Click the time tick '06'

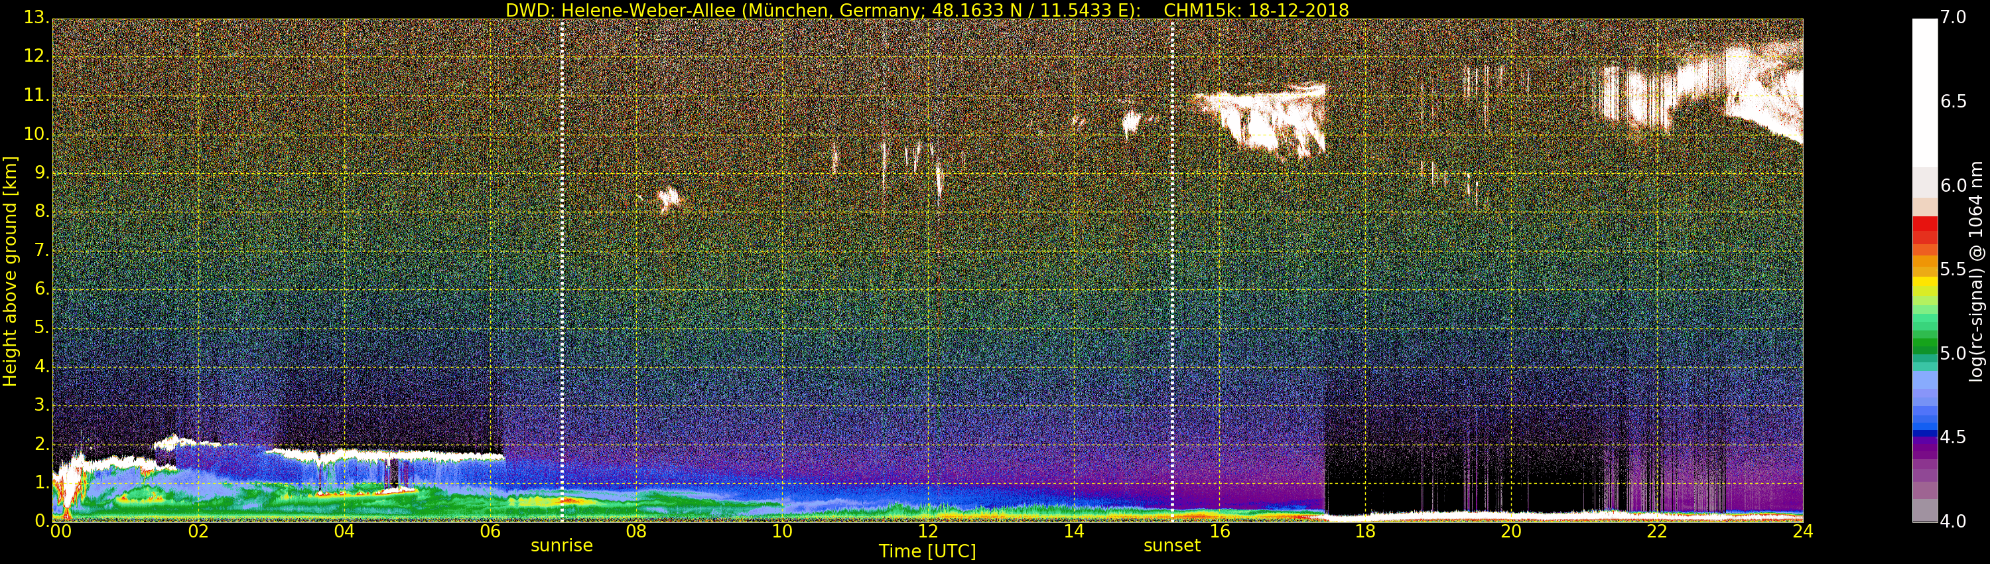coord(490,531)
